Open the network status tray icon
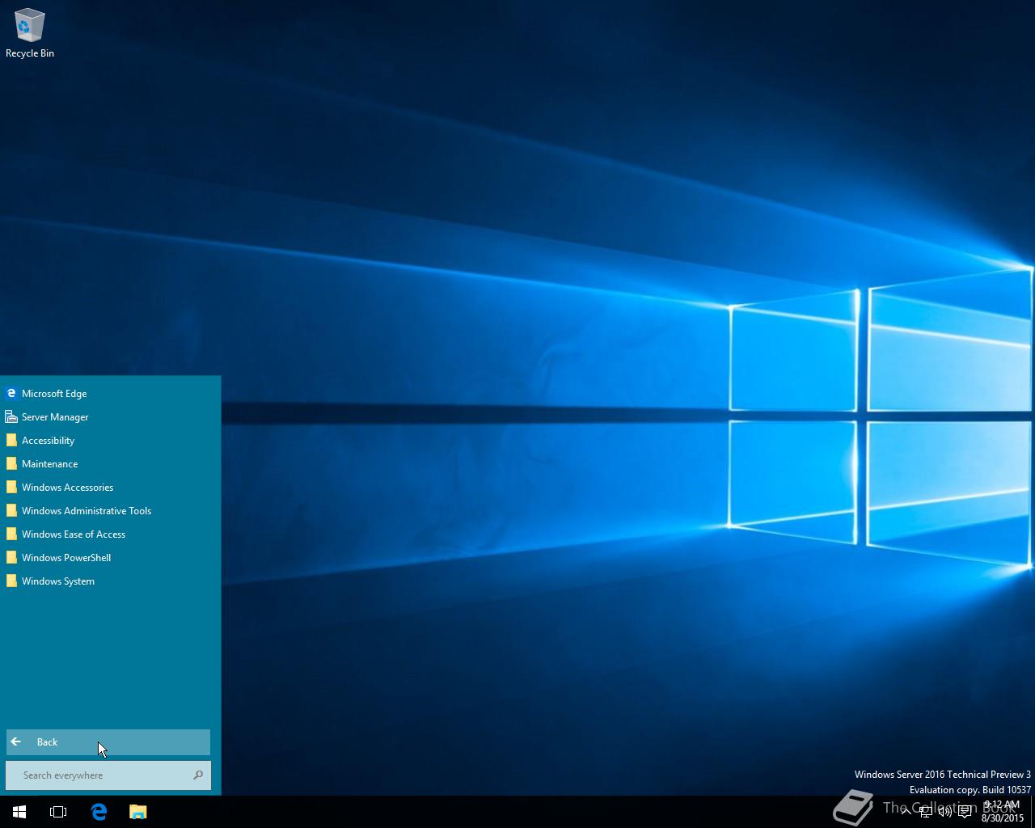1035x828 pixels. (926, 812)
